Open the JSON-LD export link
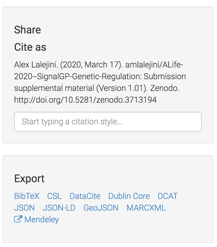The height and width of the screenshot is (247, 217). coord(59,208)
